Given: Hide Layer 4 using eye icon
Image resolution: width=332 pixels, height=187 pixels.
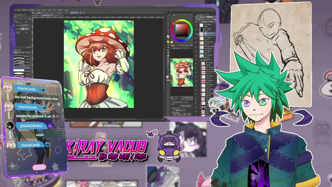Looking at the screenshot, I should (196, 25).
